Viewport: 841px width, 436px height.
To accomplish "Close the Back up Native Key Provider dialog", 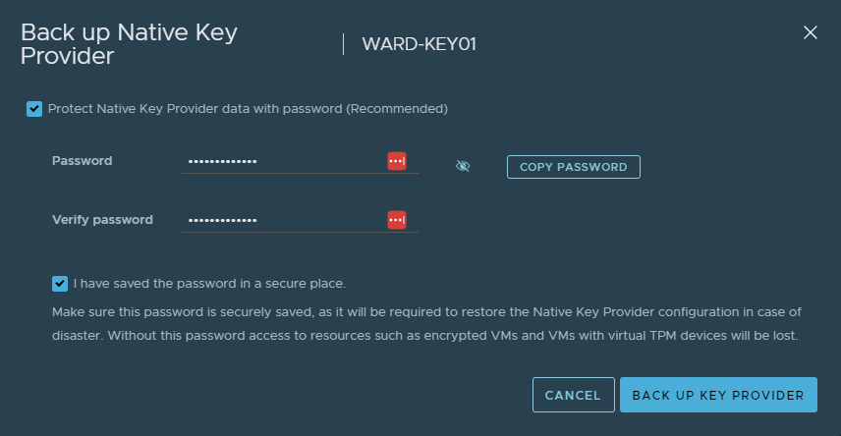I will 811,32.
